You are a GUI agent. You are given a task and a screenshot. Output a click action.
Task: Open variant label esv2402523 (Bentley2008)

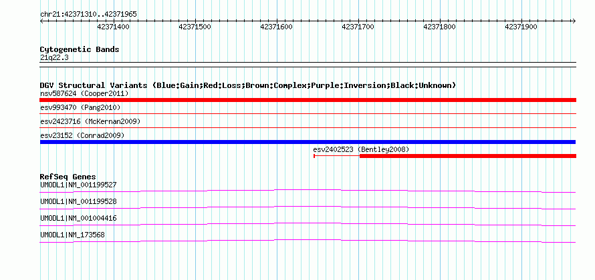(361, 149)
